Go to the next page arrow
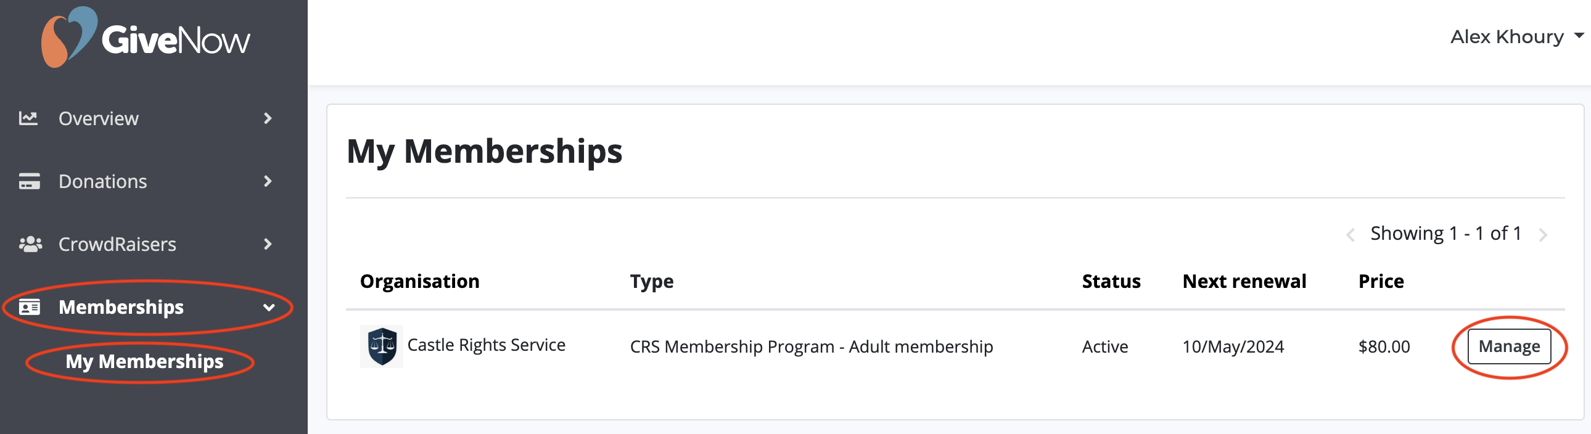Viewport: 1591px width, 434px height. click(1543, 235)
